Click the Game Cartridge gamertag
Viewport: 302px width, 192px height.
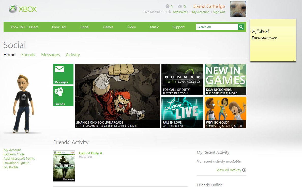(209, 6)
